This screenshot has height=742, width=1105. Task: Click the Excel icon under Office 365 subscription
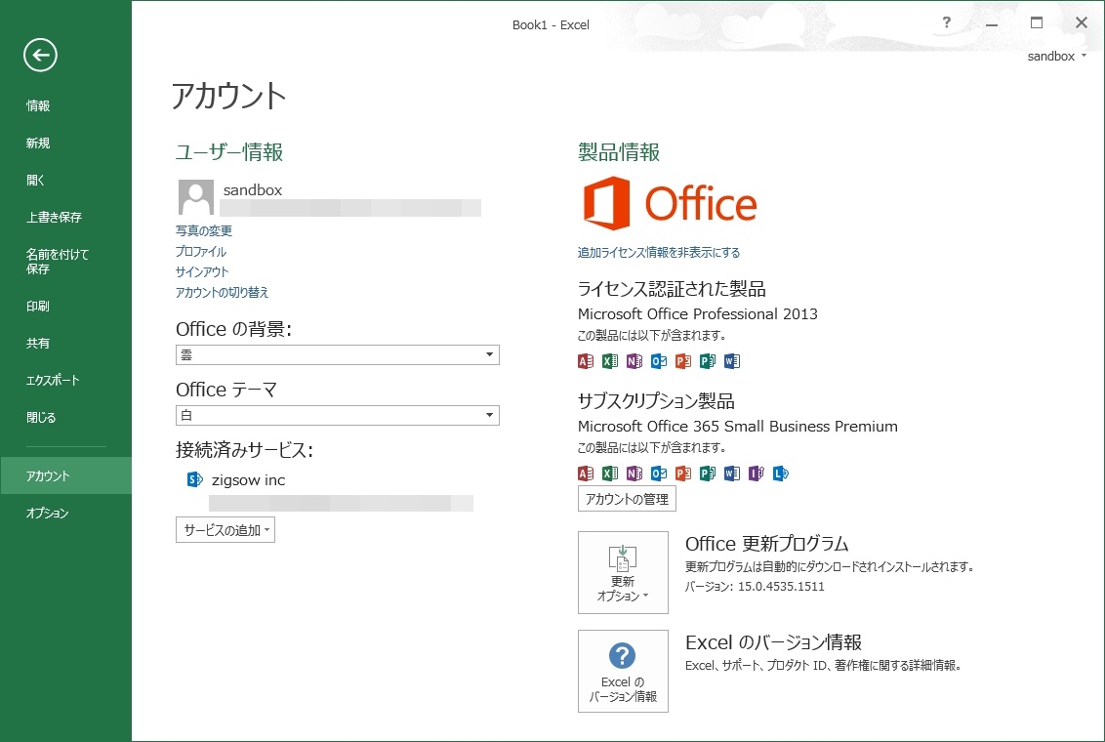[610, 474]
